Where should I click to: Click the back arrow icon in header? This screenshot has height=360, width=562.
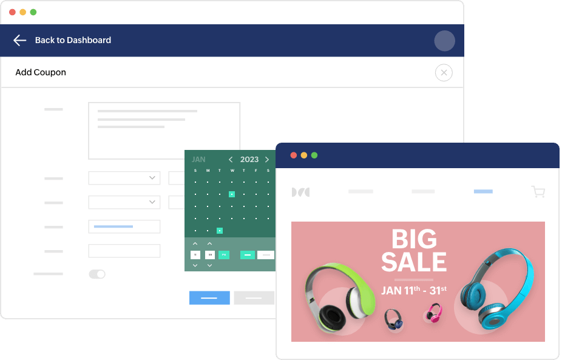tap(19, 40)
